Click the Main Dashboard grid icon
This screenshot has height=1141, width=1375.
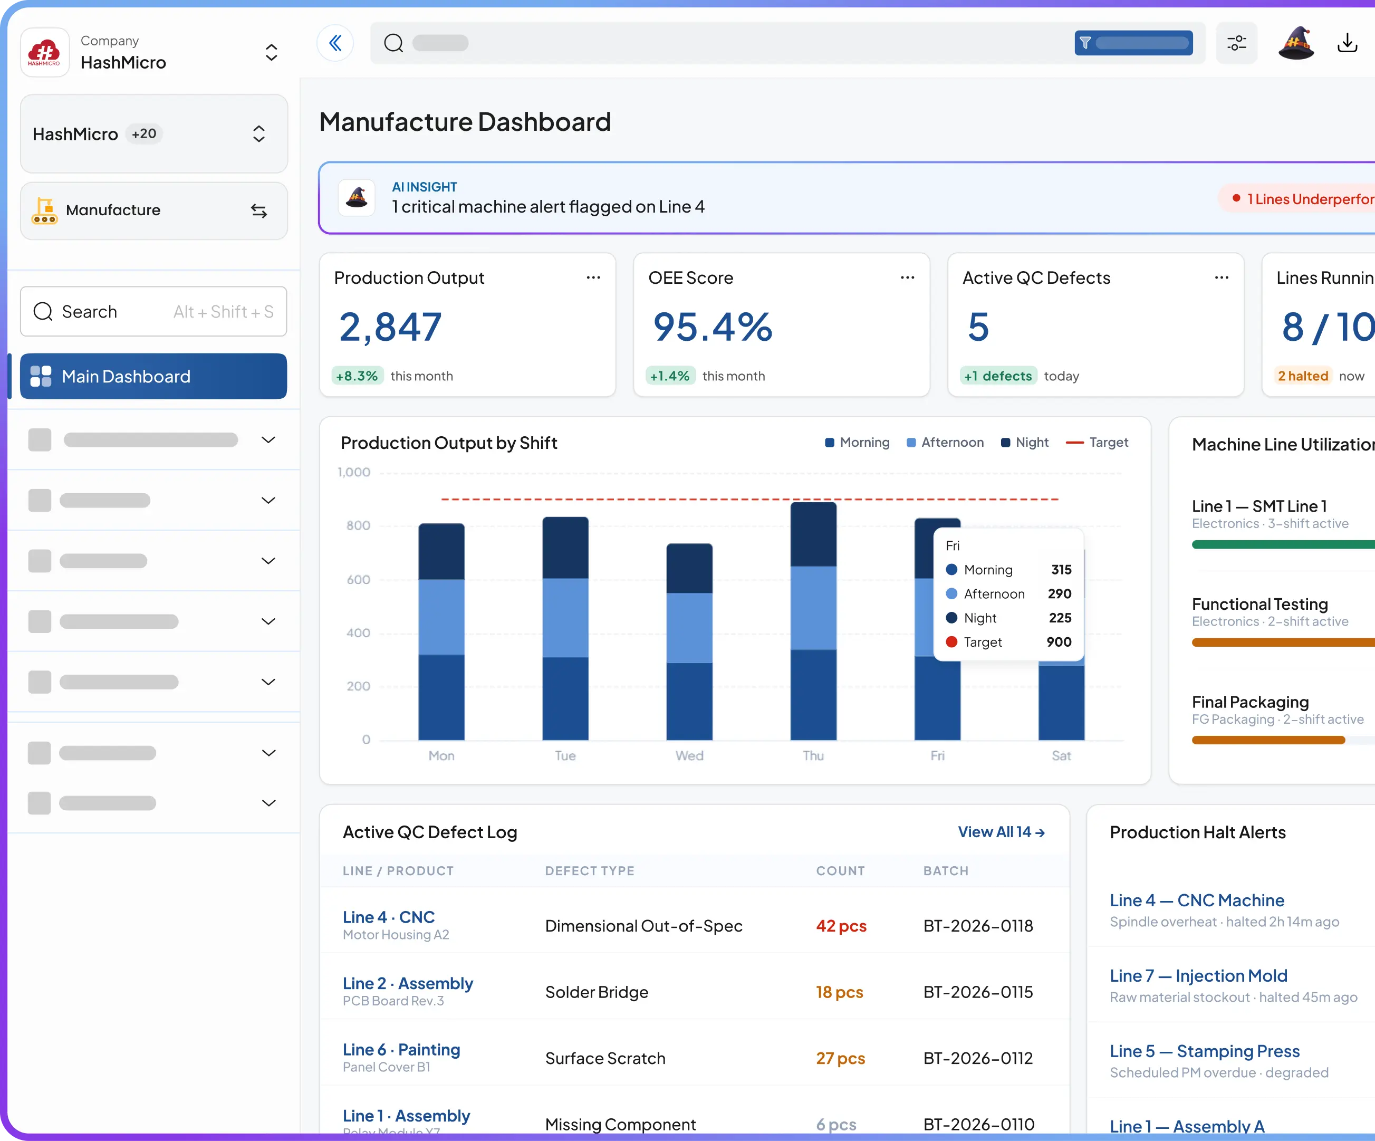[x=41, y=376]
